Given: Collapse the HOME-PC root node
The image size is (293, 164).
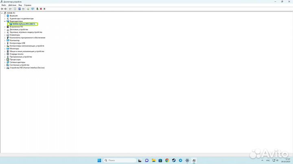Looking at the screenshot, I should click(2, 13).
